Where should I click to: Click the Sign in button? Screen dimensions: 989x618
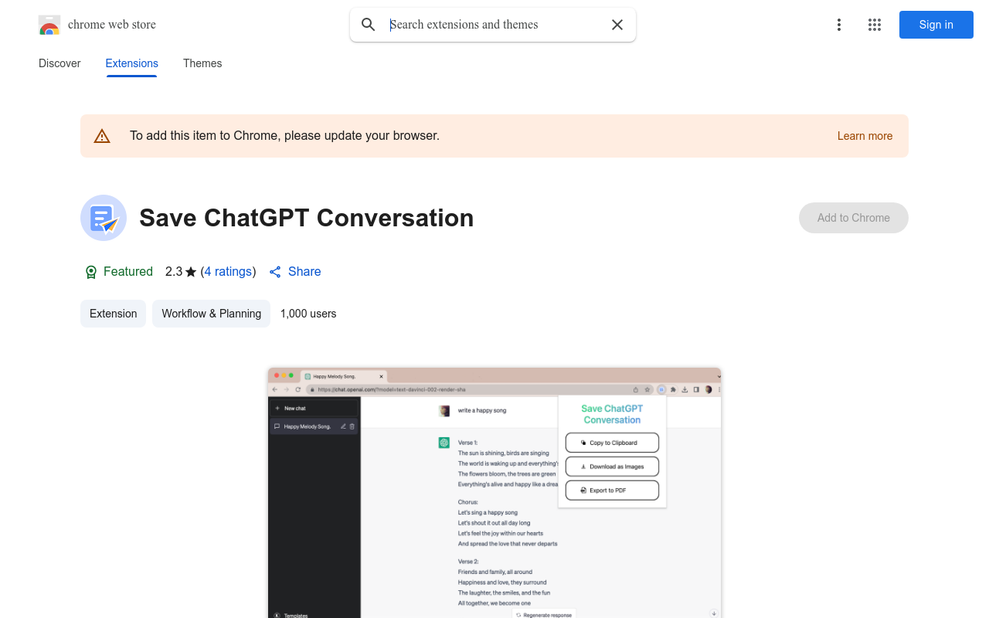pos(936,25)
